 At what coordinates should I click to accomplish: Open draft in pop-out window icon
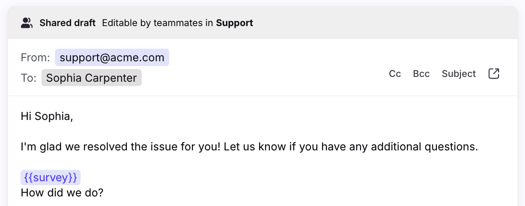[494, 74]
